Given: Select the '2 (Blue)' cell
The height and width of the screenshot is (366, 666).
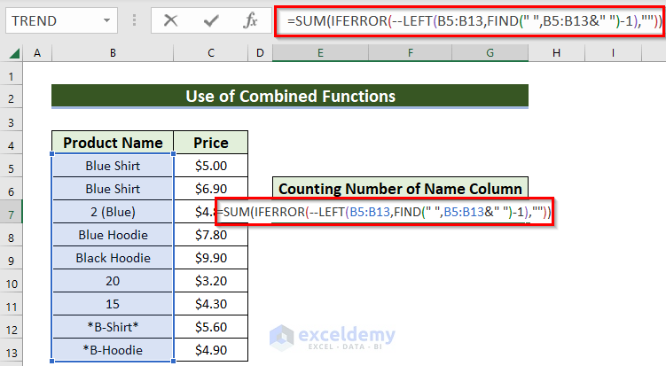Looking at the screenshot, I should coord(113,212).
